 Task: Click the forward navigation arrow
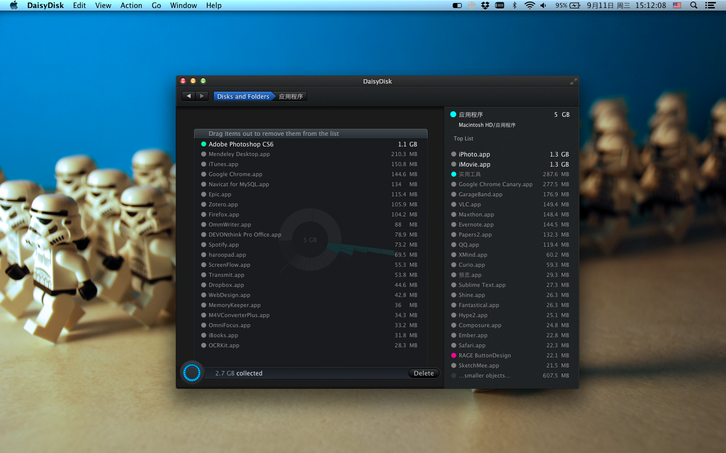coord(202,96)
